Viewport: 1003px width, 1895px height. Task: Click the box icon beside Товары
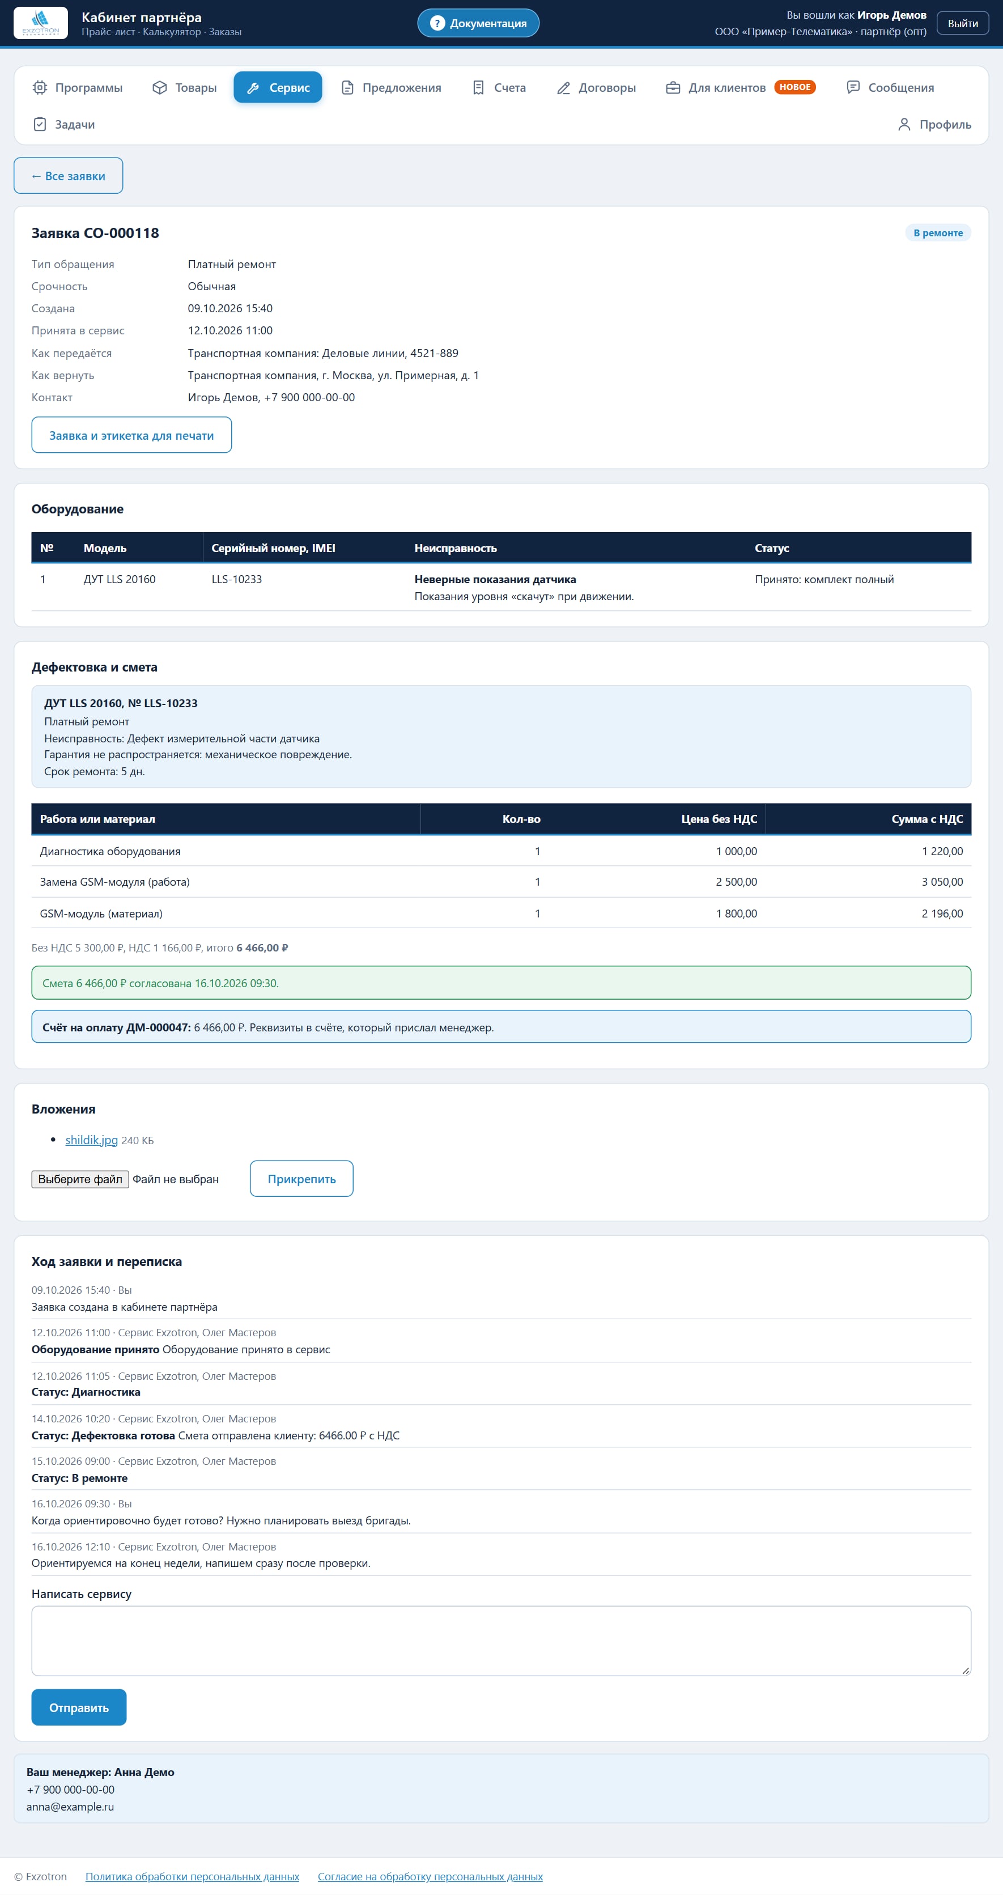point(160,87)
